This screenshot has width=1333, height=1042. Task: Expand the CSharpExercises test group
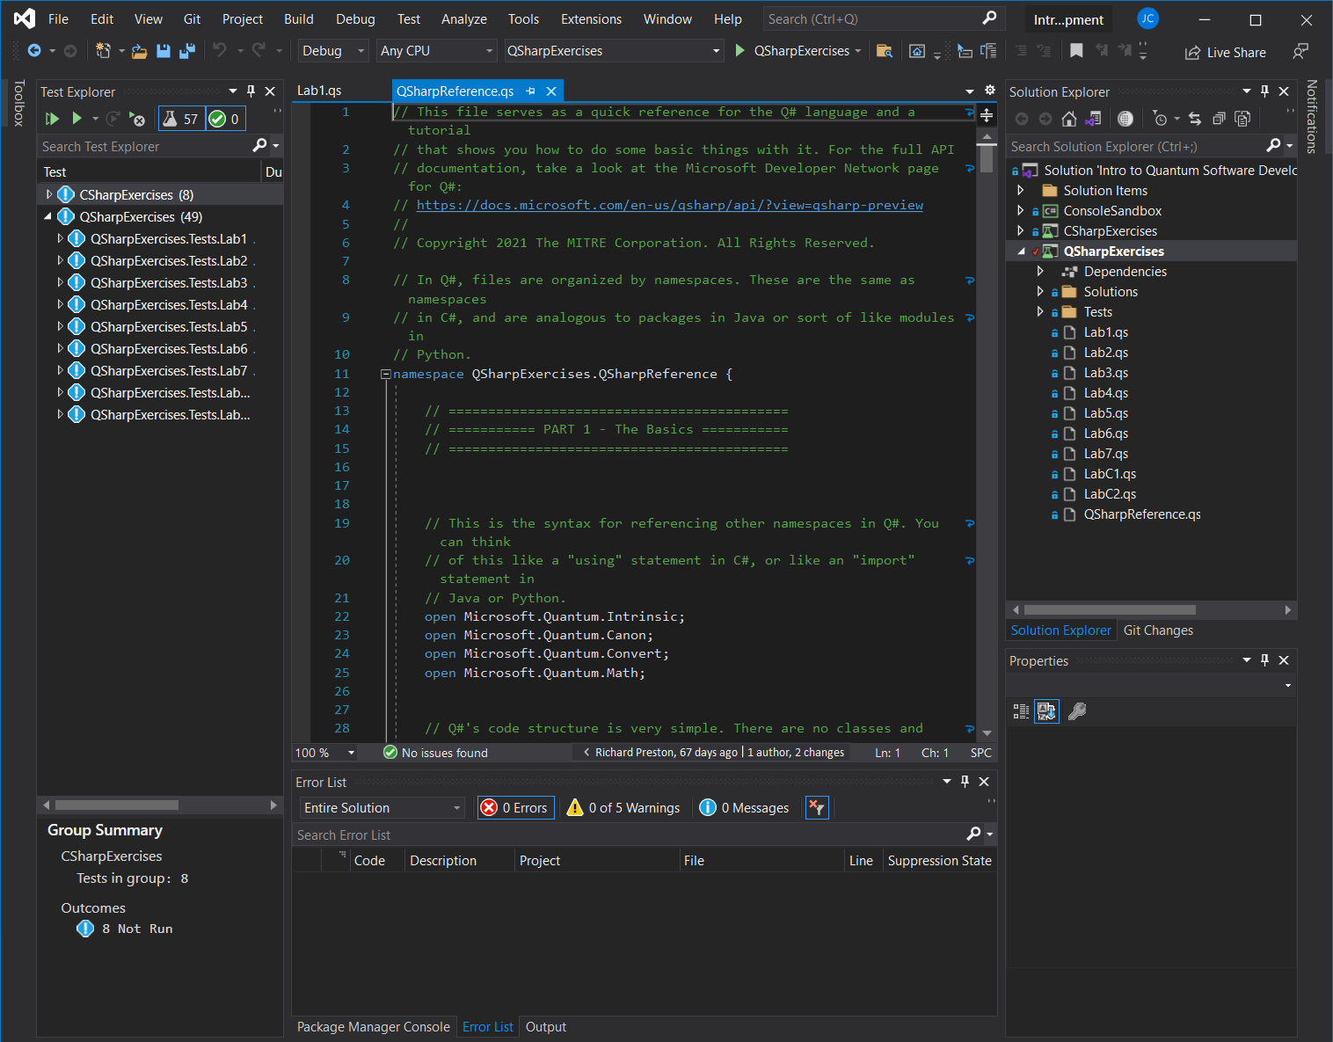coord(49,194)
